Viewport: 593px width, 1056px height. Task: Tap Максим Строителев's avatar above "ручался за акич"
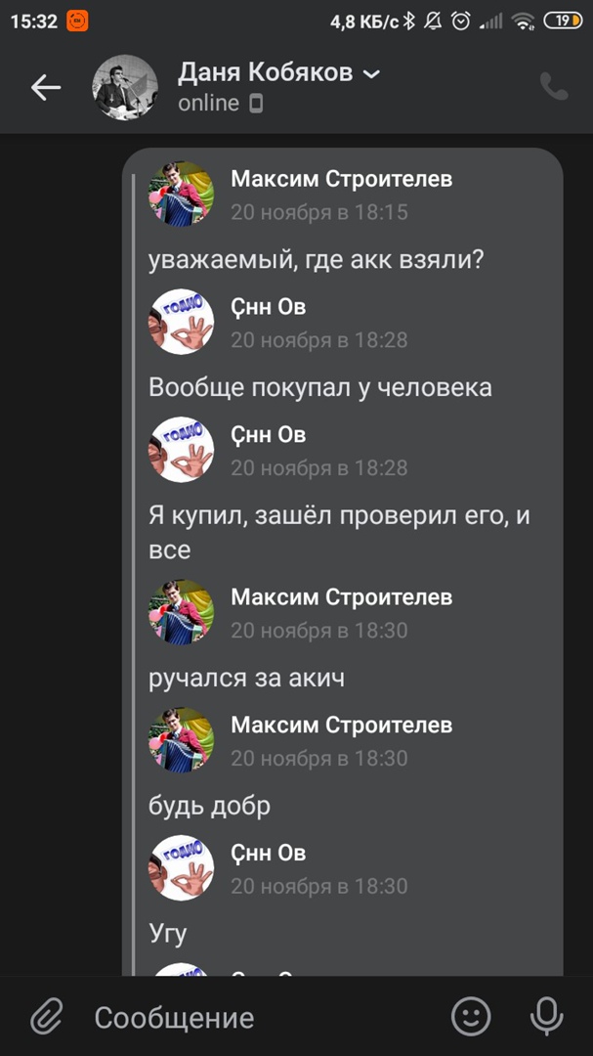[181, 612]
